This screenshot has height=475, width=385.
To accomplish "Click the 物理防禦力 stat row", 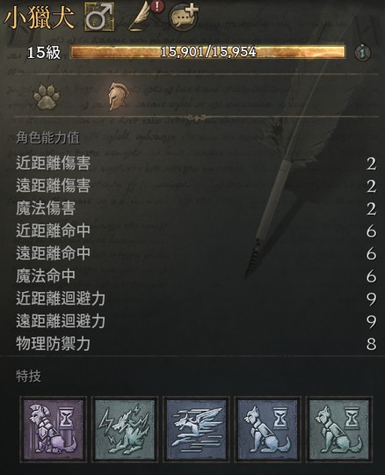I will tap(196, 344).
